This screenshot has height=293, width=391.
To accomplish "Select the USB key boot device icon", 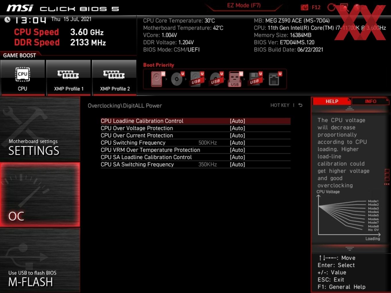I will click(x=235, y=79).
